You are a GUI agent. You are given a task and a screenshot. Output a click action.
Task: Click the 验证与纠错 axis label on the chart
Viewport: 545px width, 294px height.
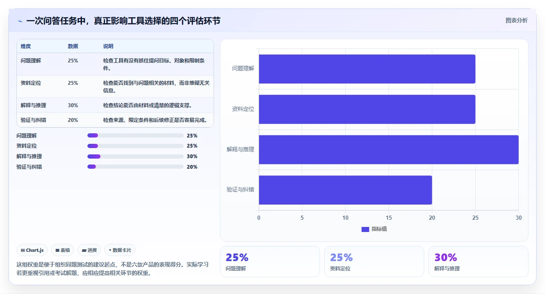click(241, 190)
